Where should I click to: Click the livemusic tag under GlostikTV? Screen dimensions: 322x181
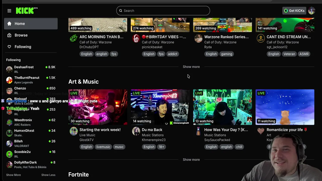pos(103,147)
